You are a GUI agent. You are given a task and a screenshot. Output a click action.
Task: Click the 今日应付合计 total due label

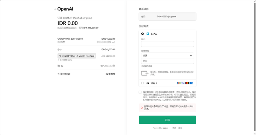(64, 74)
